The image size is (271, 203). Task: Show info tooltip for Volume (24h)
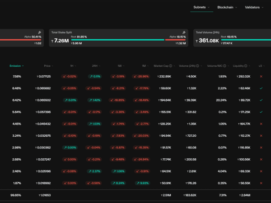[197, 66]
